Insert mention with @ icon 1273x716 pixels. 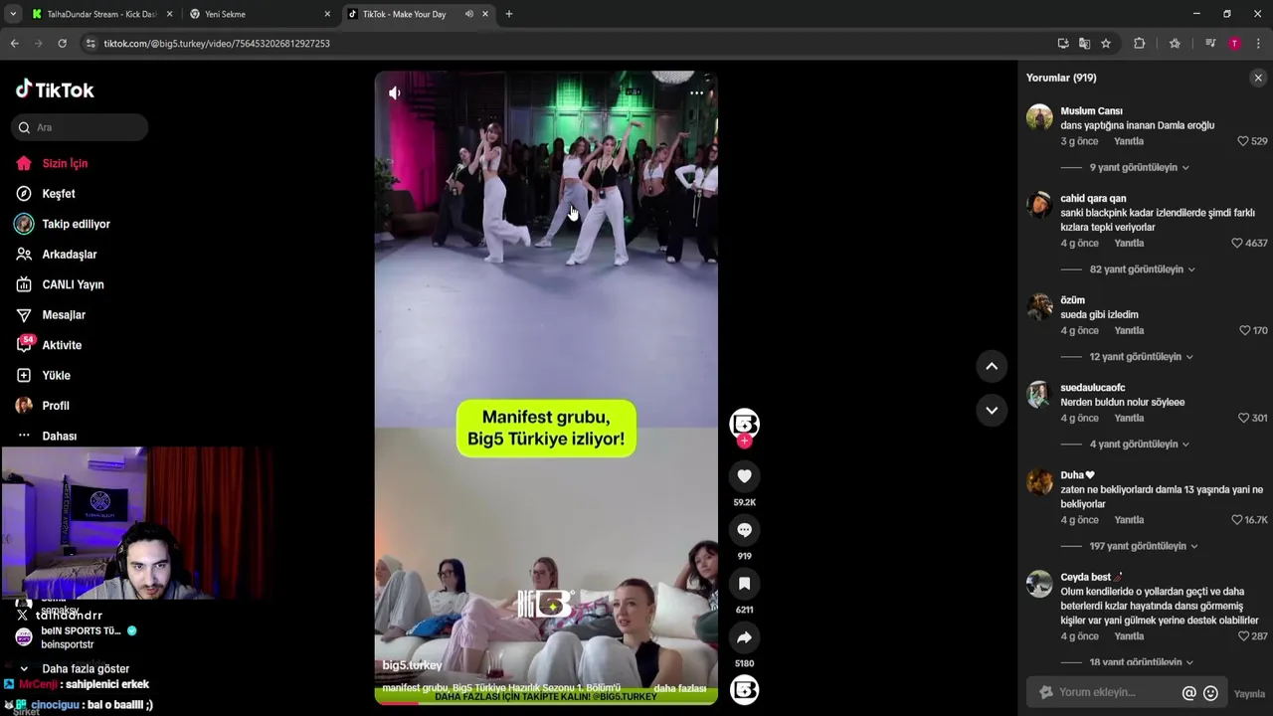(x=1188, y=693)
